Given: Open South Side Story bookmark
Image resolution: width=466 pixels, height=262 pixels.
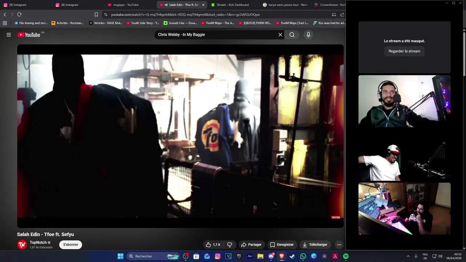Looking at the screenshot, I should 143,23.
